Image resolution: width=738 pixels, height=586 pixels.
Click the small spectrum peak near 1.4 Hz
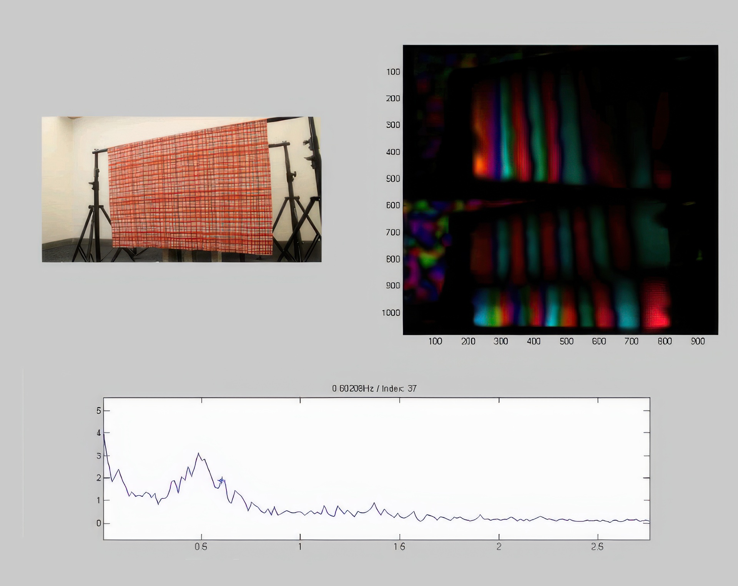point(374,503)
